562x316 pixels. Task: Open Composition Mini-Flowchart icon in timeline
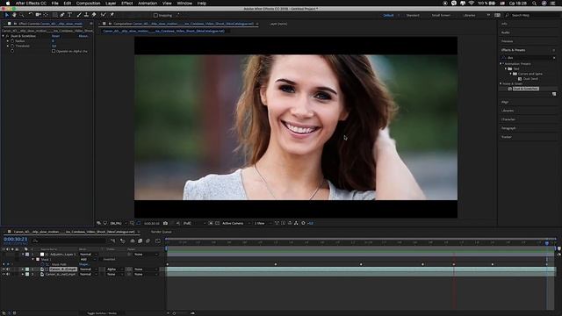pos(113,241)
